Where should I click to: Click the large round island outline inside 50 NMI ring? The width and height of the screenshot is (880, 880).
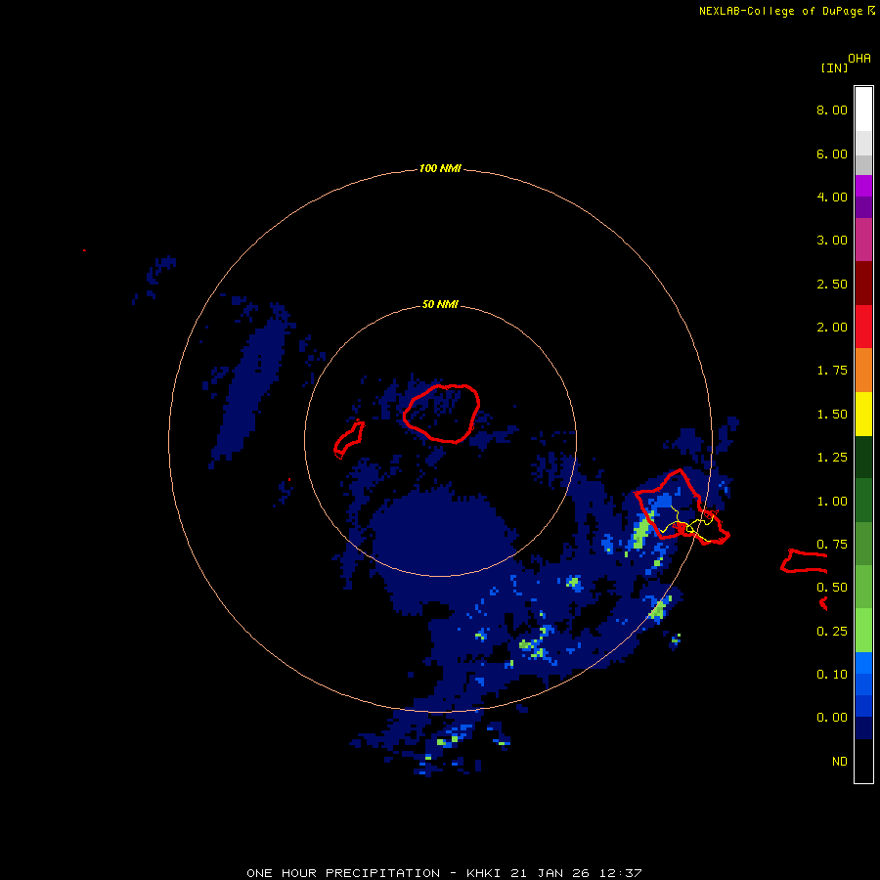tap(442, 414)
